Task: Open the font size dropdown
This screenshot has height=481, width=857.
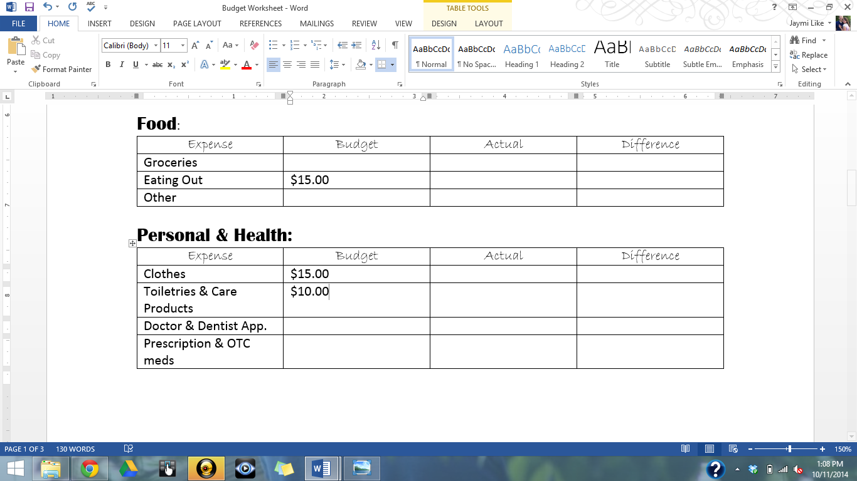Action: pyautogui.click(x=182, y=45)
